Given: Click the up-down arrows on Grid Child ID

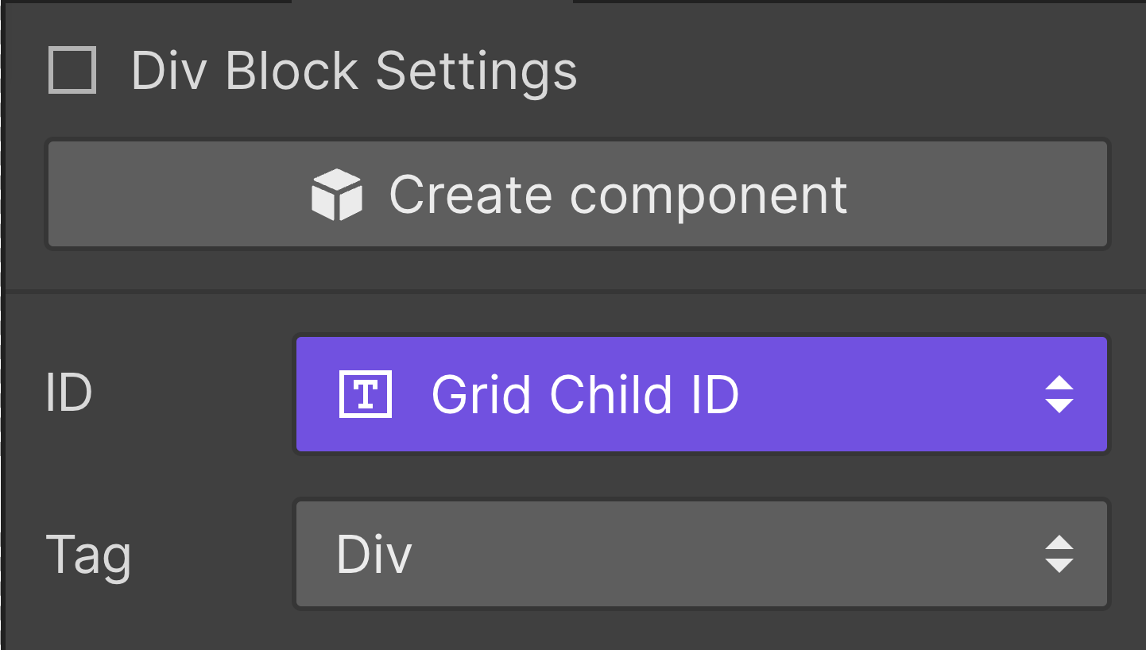Looking at the screenshot, I should [1059, 394].
